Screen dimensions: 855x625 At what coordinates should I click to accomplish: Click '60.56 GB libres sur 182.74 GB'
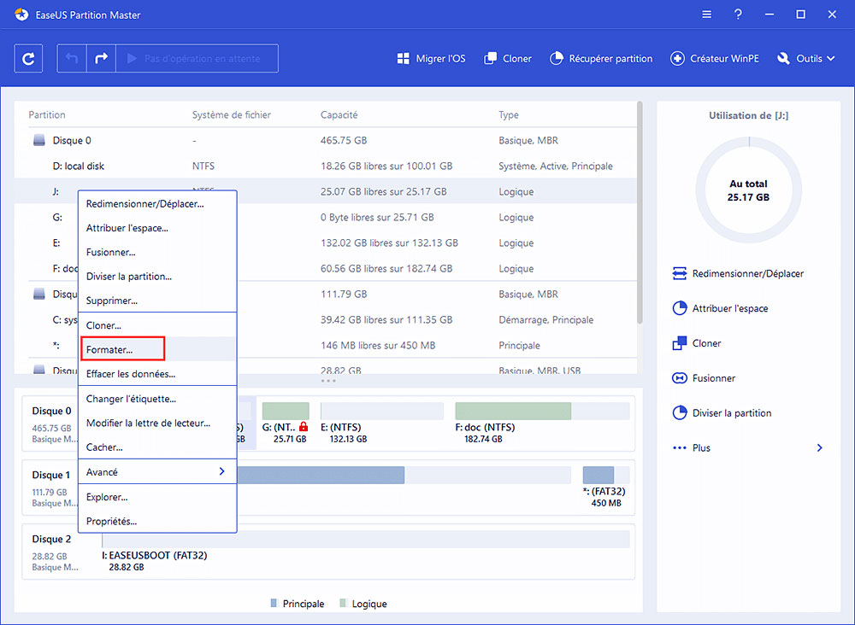(386, 268)
